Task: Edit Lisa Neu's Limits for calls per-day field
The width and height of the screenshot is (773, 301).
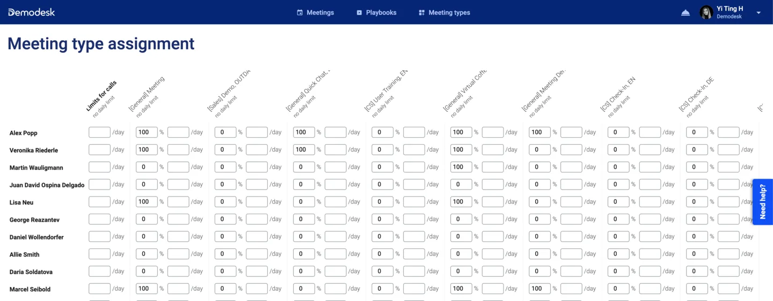Action: [x=99, y=202]
